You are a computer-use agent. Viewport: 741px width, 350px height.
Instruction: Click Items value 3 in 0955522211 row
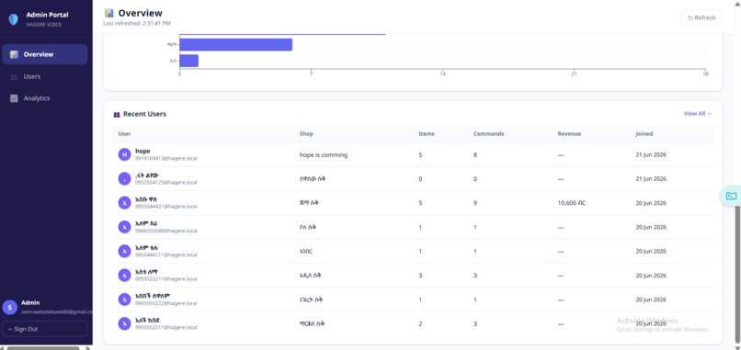pyautogui.click(x=420, y=276)
